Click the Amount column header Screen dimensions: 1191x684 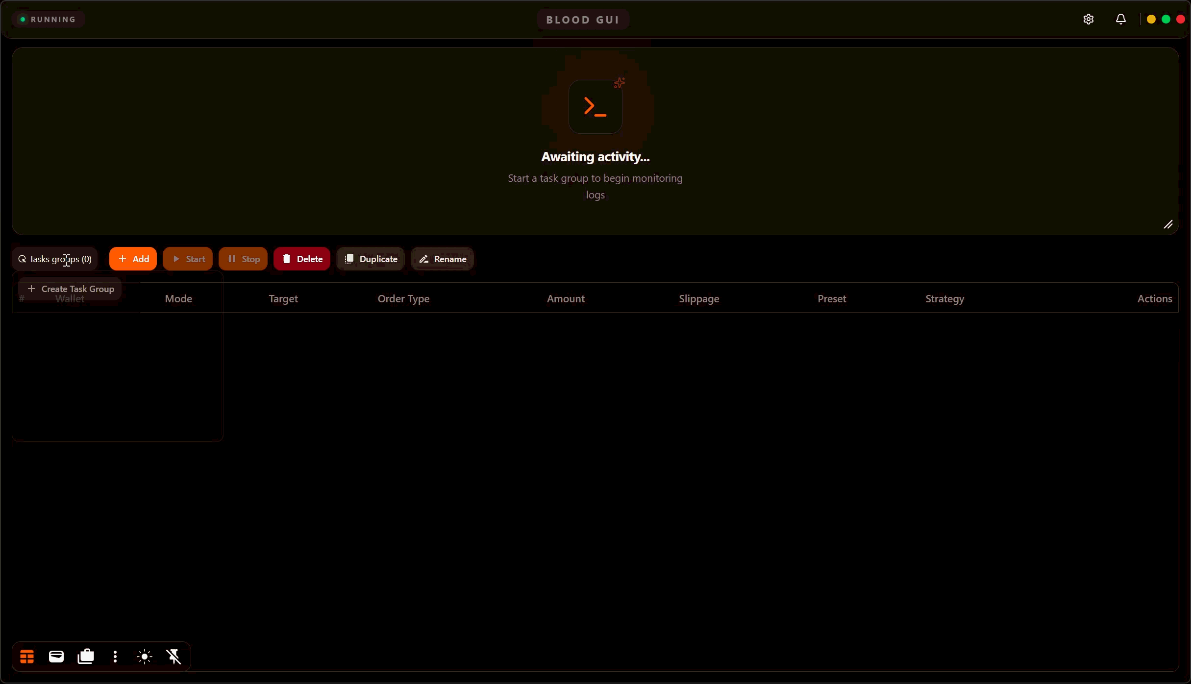[566, 298]
